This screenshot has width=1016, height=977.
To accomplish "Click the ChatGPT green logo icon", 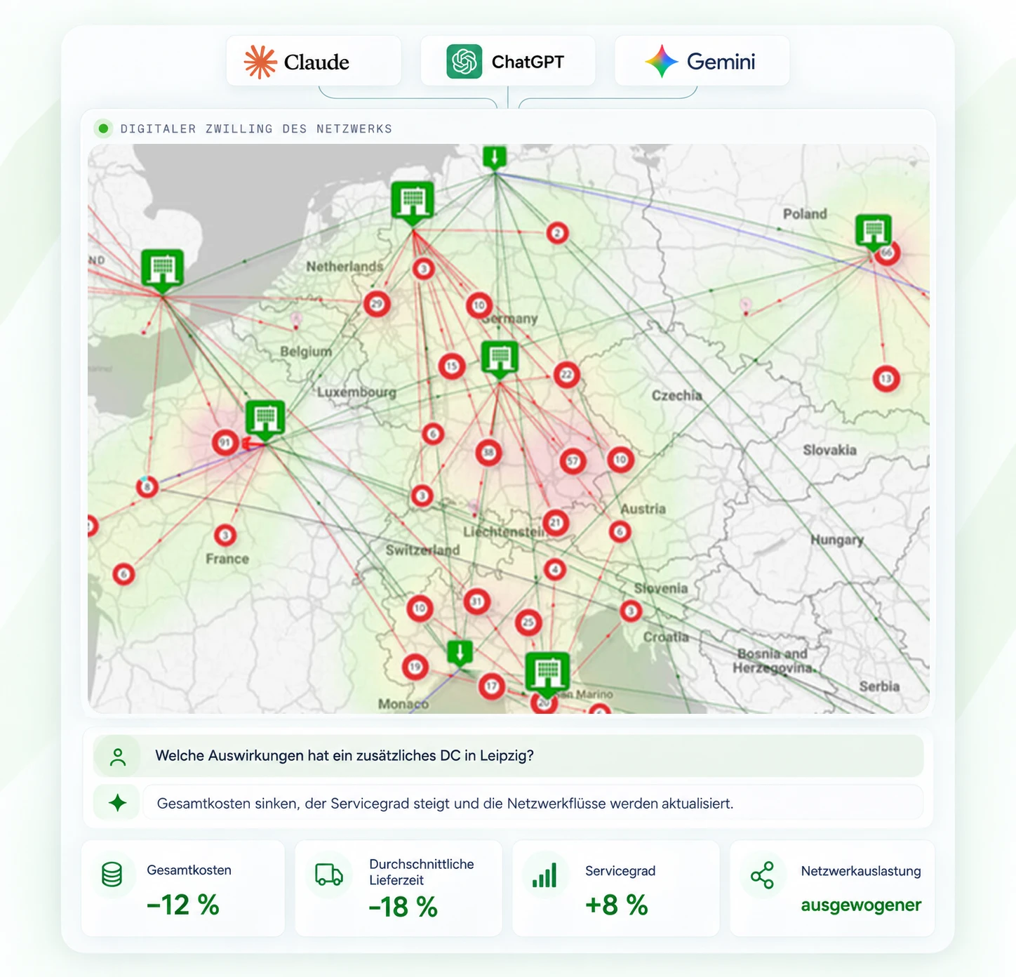I will click(464, 62).
